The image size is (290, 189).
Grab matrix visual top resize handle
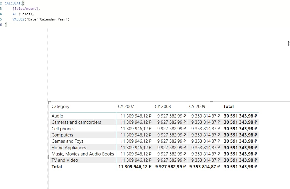coord(211,102)
